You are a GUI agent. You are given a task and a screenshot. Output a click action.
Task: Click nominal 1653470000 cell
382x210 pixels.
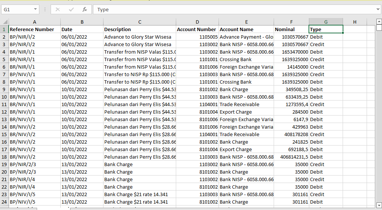tap(291, 52)
